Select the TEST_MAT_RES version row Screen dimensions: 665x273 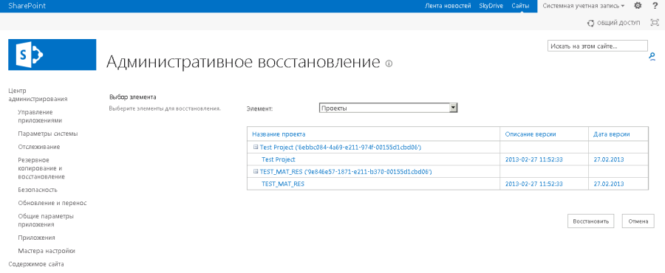tap(283, 184)
